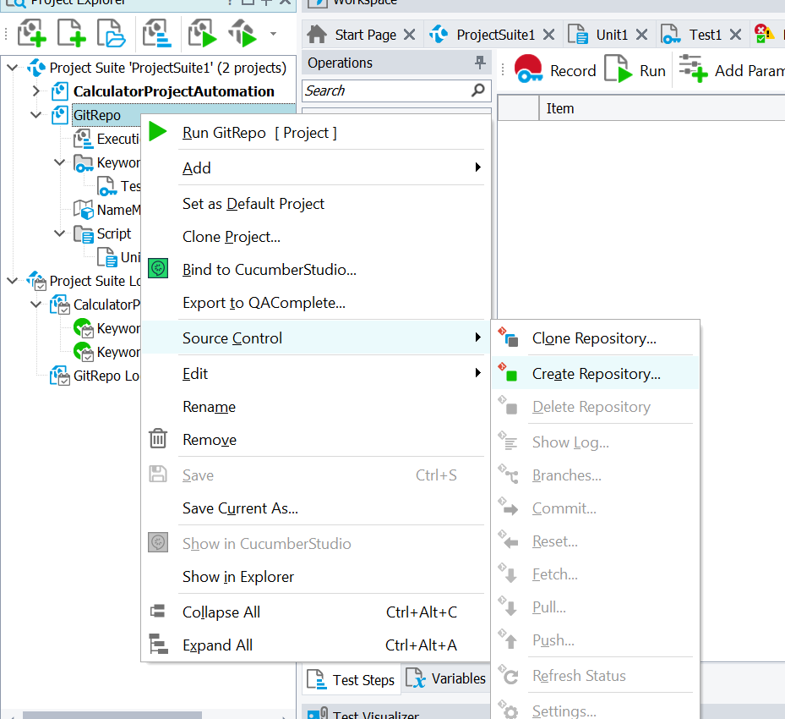
Task: Collapse the Project Suite 'ProjectSuite1' node
Action: [12, 68]
